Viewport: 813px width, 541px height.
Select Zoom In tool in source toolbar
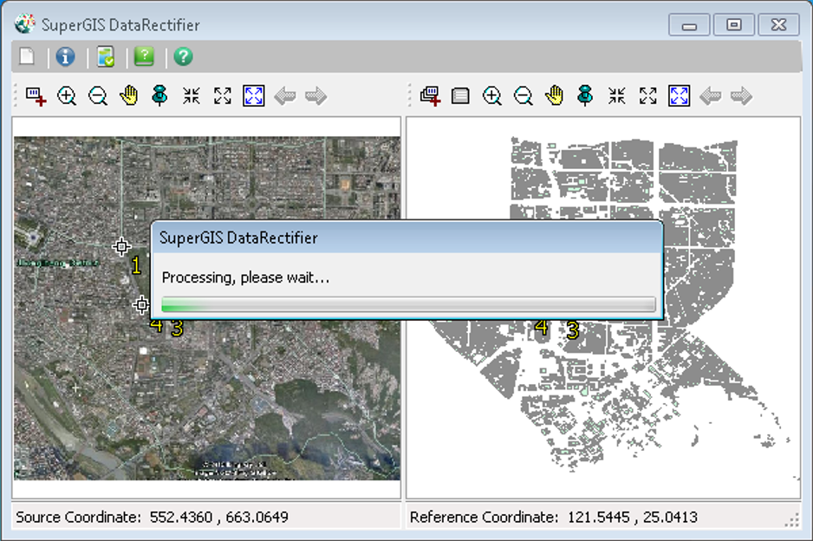click(x=67, y=96)
